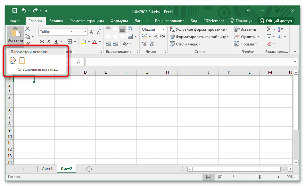Viewport: 305px width, 186px height.
Task: Open the Файл tab
Action: (x=15, y=21)
